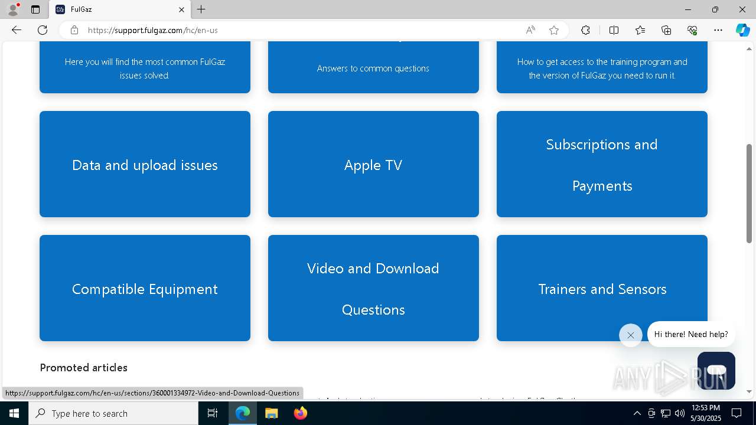Image resolution: width=756 pixels, height=425 pixels.
Task: Click the scrollbar up arrow
Action: click(750, 49)
